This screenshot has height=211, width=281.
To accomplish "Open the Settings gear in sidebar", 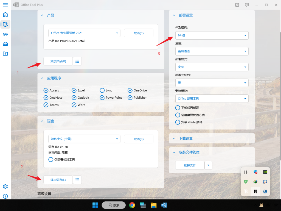I will tap(5, 187).
